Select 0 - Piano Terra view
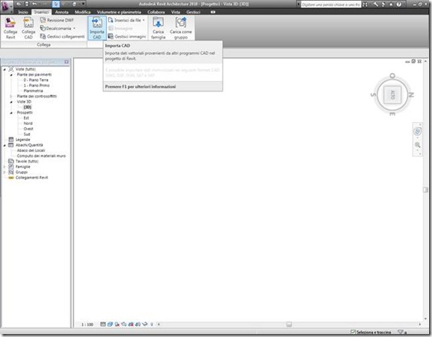Image resolution: width=432 pixels, height=337 pixels. [x=36, y=80]
